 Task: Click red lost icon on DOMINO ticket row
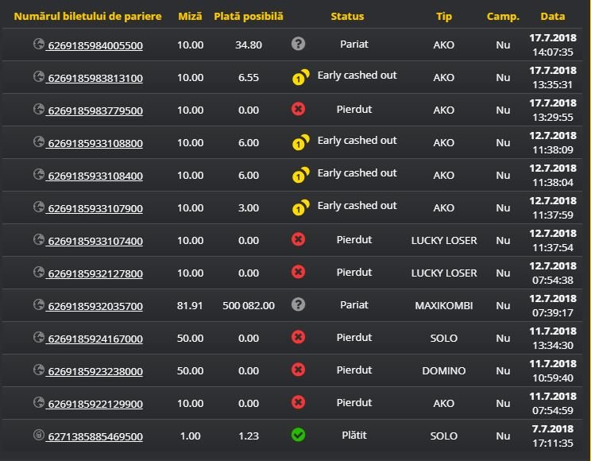point(299,370)
